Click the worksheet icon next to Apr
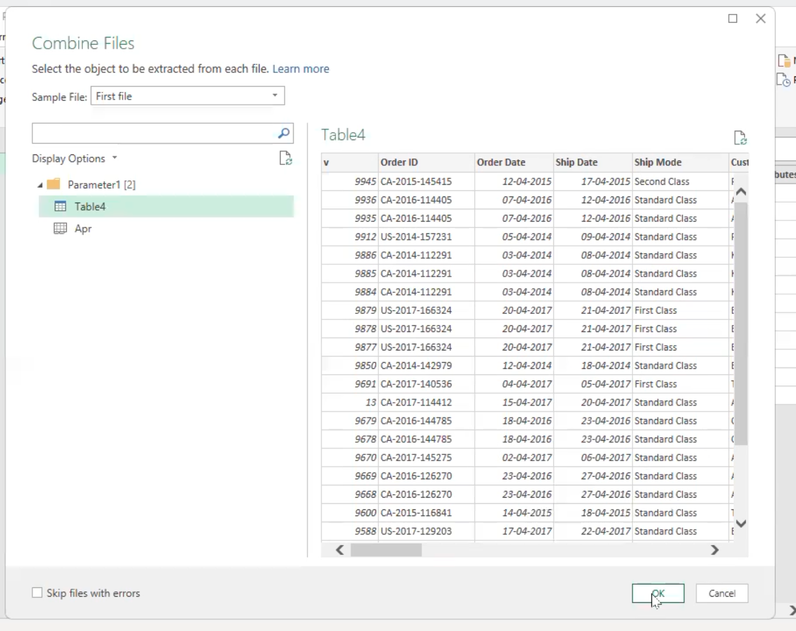The width and height of the screenshot is (796, 631). pyautogui.click(x=60, y=228)
